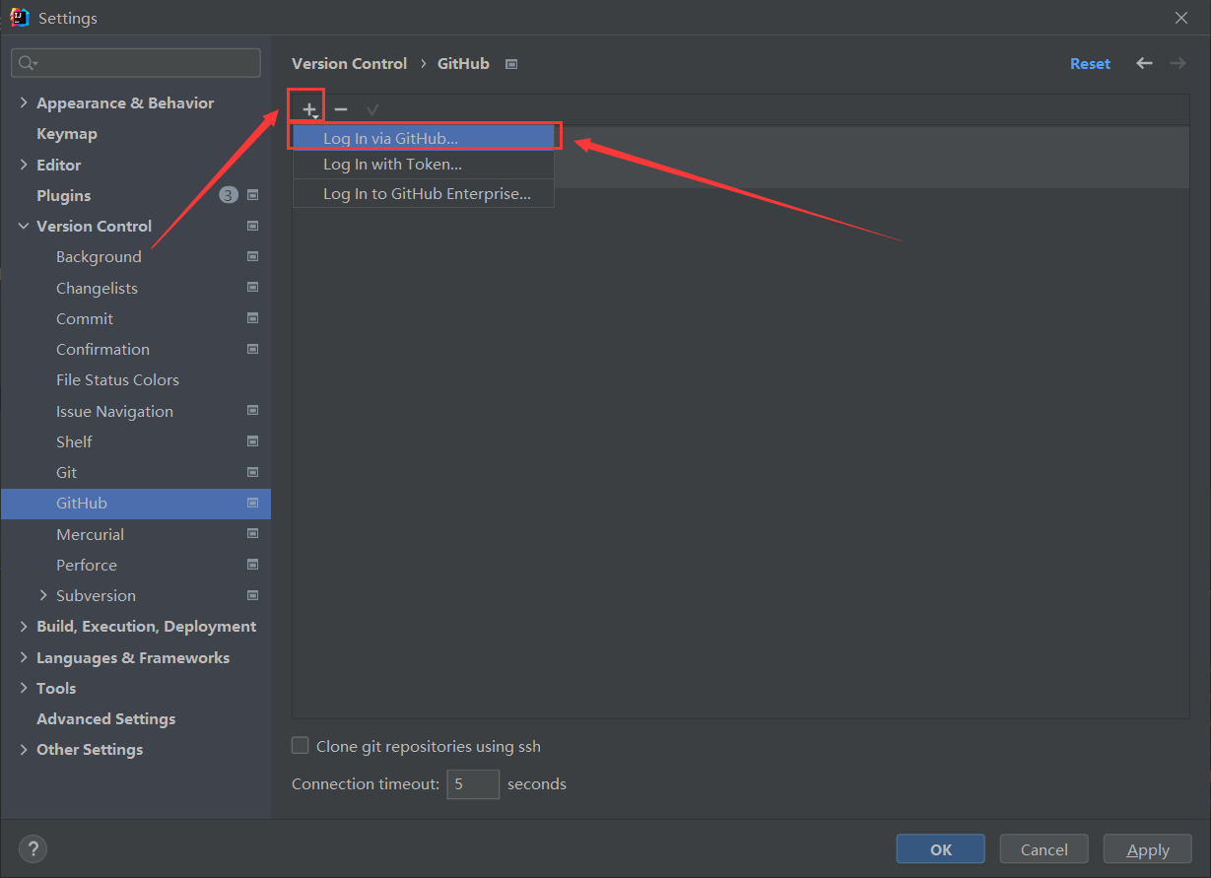Image resolution: width=1211 pixels, height=878 pixels.
Task: Expand the Tools section
Action: pyautogui.click(x=24, y=688)
